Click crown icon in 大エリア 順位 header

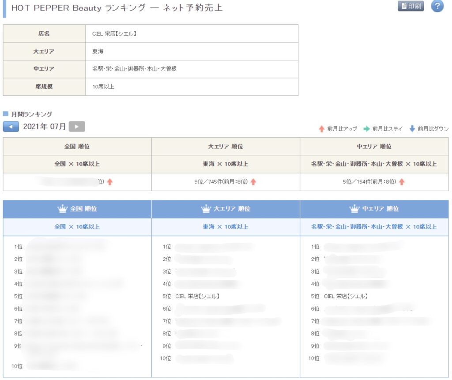(x=206, y=209)
